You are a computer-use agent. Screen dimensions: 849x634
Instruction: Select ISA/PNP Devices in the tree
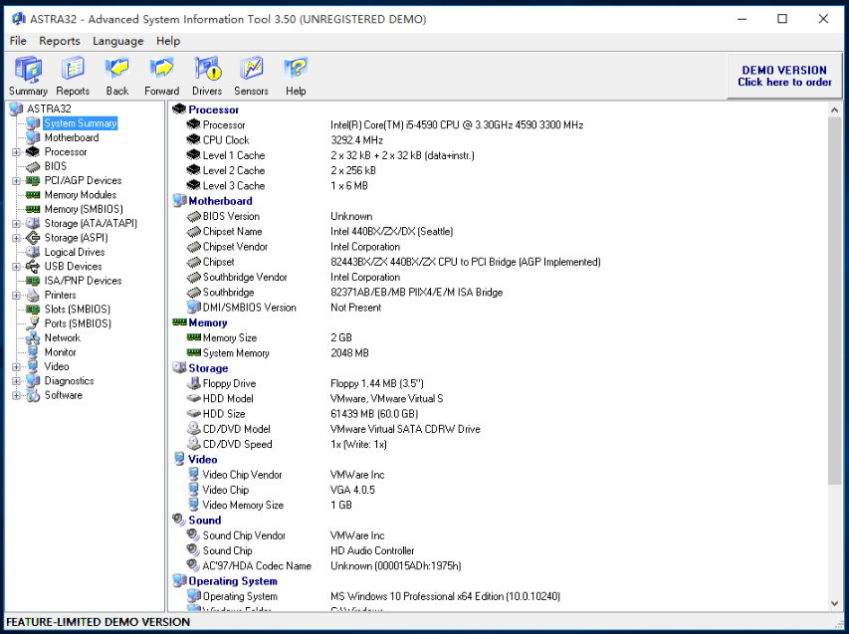(x=83, y=281)
